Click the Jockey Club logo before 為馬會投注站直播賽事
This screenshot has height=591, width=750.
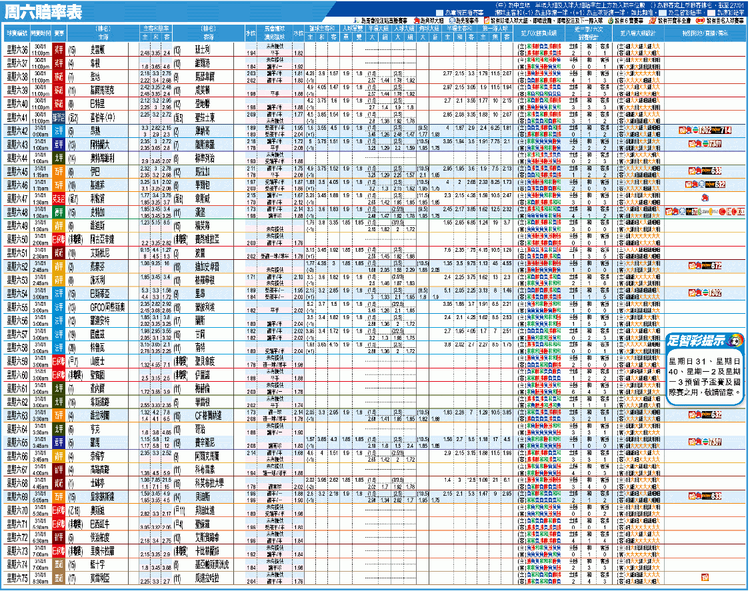(x=357, y=21)
